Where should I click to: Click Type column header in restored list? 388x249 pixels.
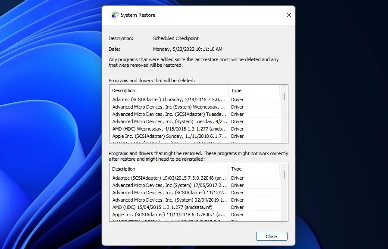[x=254, y=169]
